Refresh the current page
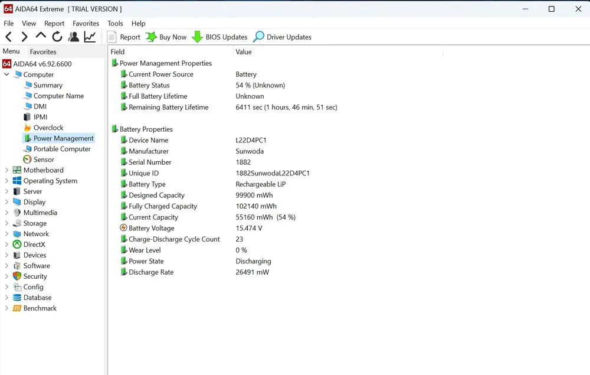The height and width of the screenshot is (375, 590). [57, 37]
